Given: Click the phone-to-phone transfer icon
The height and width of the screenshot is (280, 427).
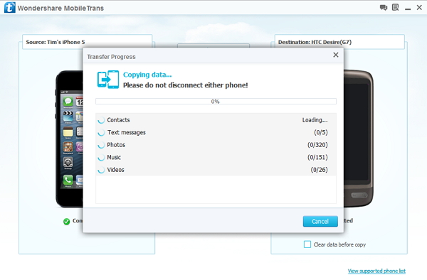Looking at the screenshot, I should pyautogui.click(x=108, y=80).
